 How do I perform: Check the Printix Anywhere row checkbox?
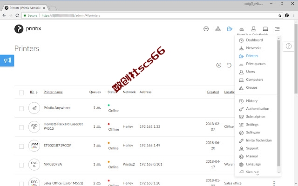pos(21,108)
